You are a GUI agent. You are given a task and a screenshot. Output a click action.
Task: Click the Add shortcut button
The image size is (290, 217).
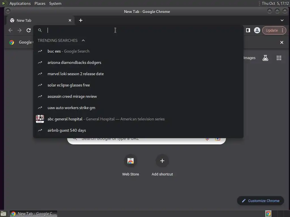point(162,165)
